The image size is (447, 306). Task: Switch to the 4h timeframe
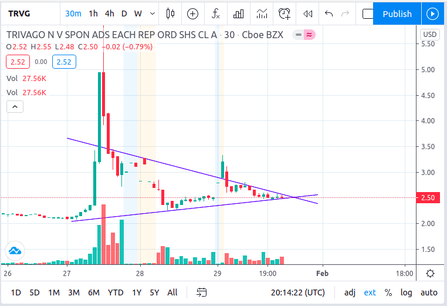coord(109,14)
